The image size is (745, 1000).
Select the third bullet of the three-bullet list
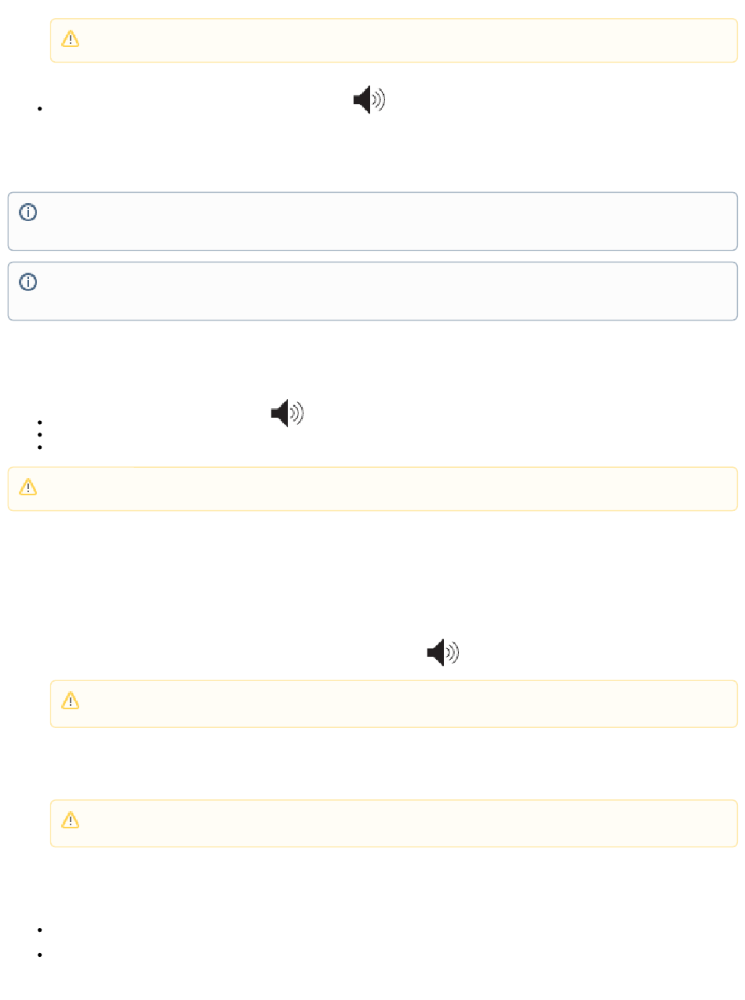(38, 447)
